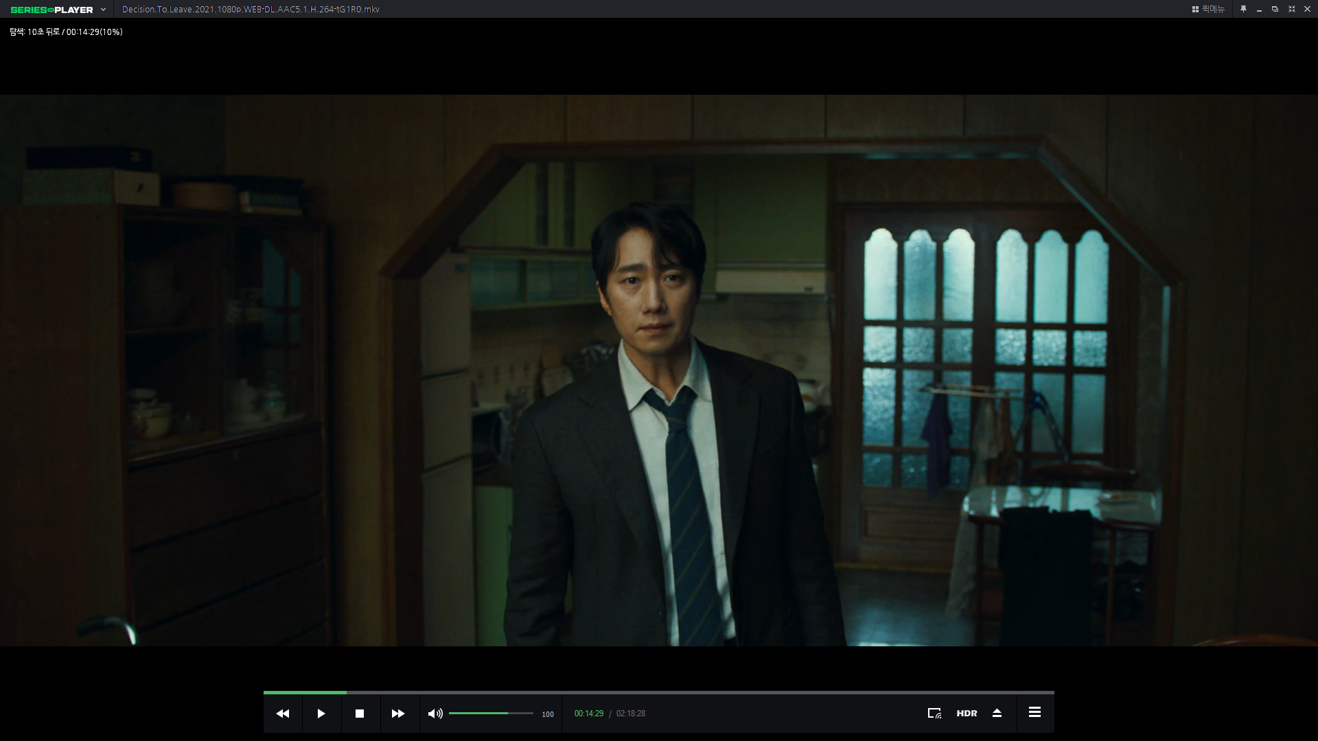Click the volume value 100
Viewport: 1318px width, 741px height.
[548, 714]
